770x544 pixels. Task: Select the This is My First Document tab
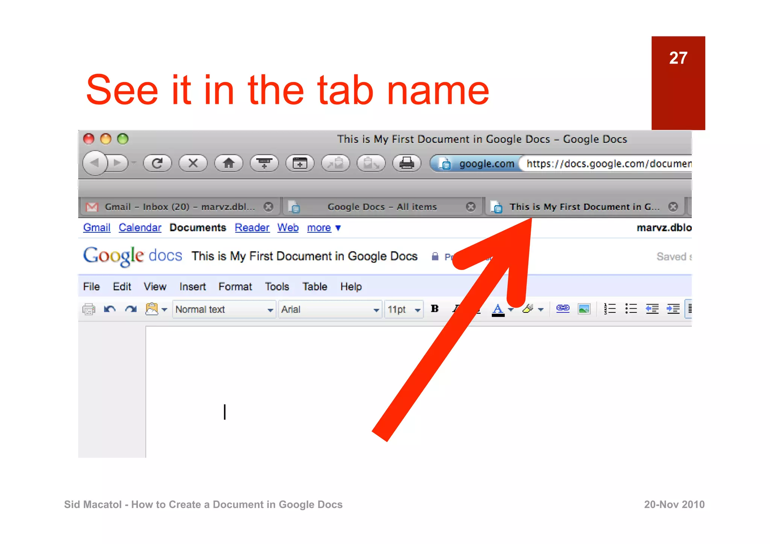click(585, 207)
